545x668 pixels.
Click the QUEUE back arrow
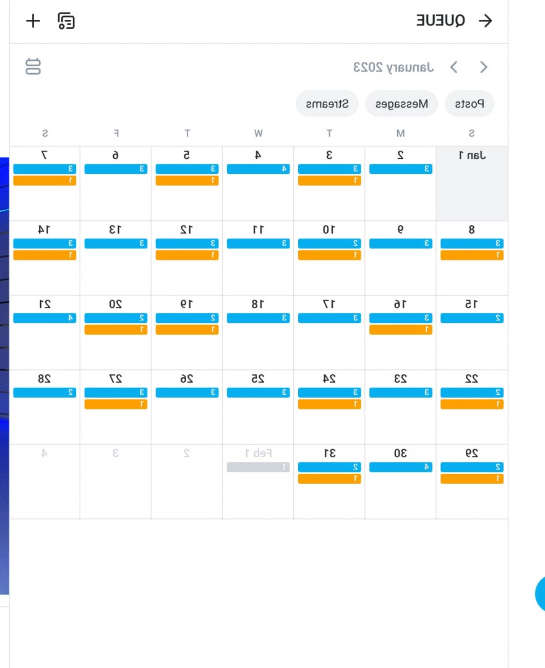pyautogui.click(x=486, y=20)
